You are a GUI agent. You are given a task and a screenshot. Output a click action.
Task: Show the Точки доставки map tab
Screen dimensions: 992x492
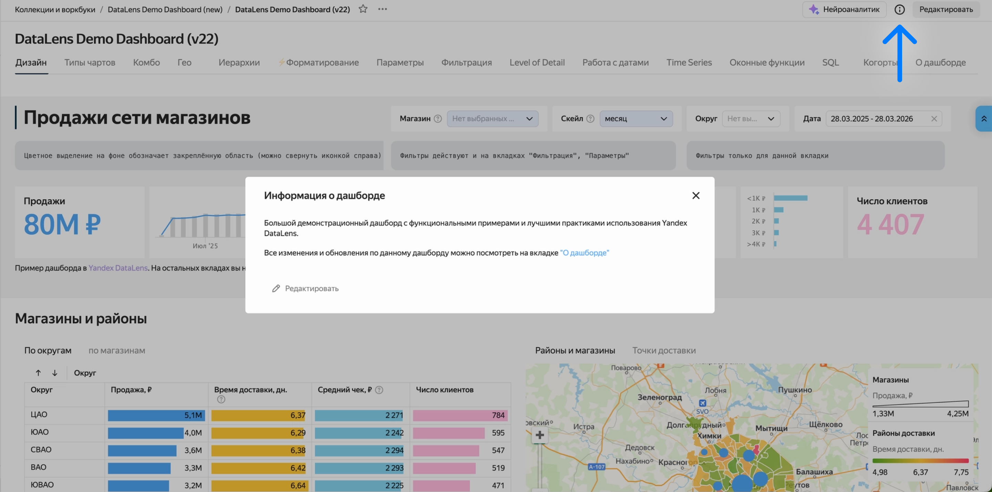click(664, 351)
